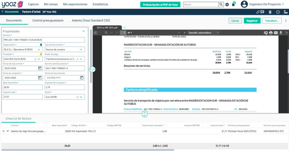Add an invoice line with plus icon
Viewport: 289px width, 151px height.
[3, 131]
